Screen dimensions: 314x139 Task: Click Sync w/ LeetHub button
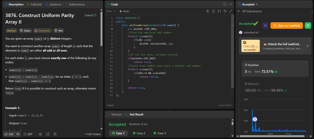click(287, 25)
